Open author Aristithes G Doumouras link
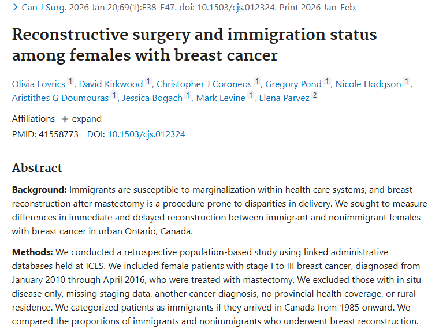This screenshot has height=329, width=439. 60,98
